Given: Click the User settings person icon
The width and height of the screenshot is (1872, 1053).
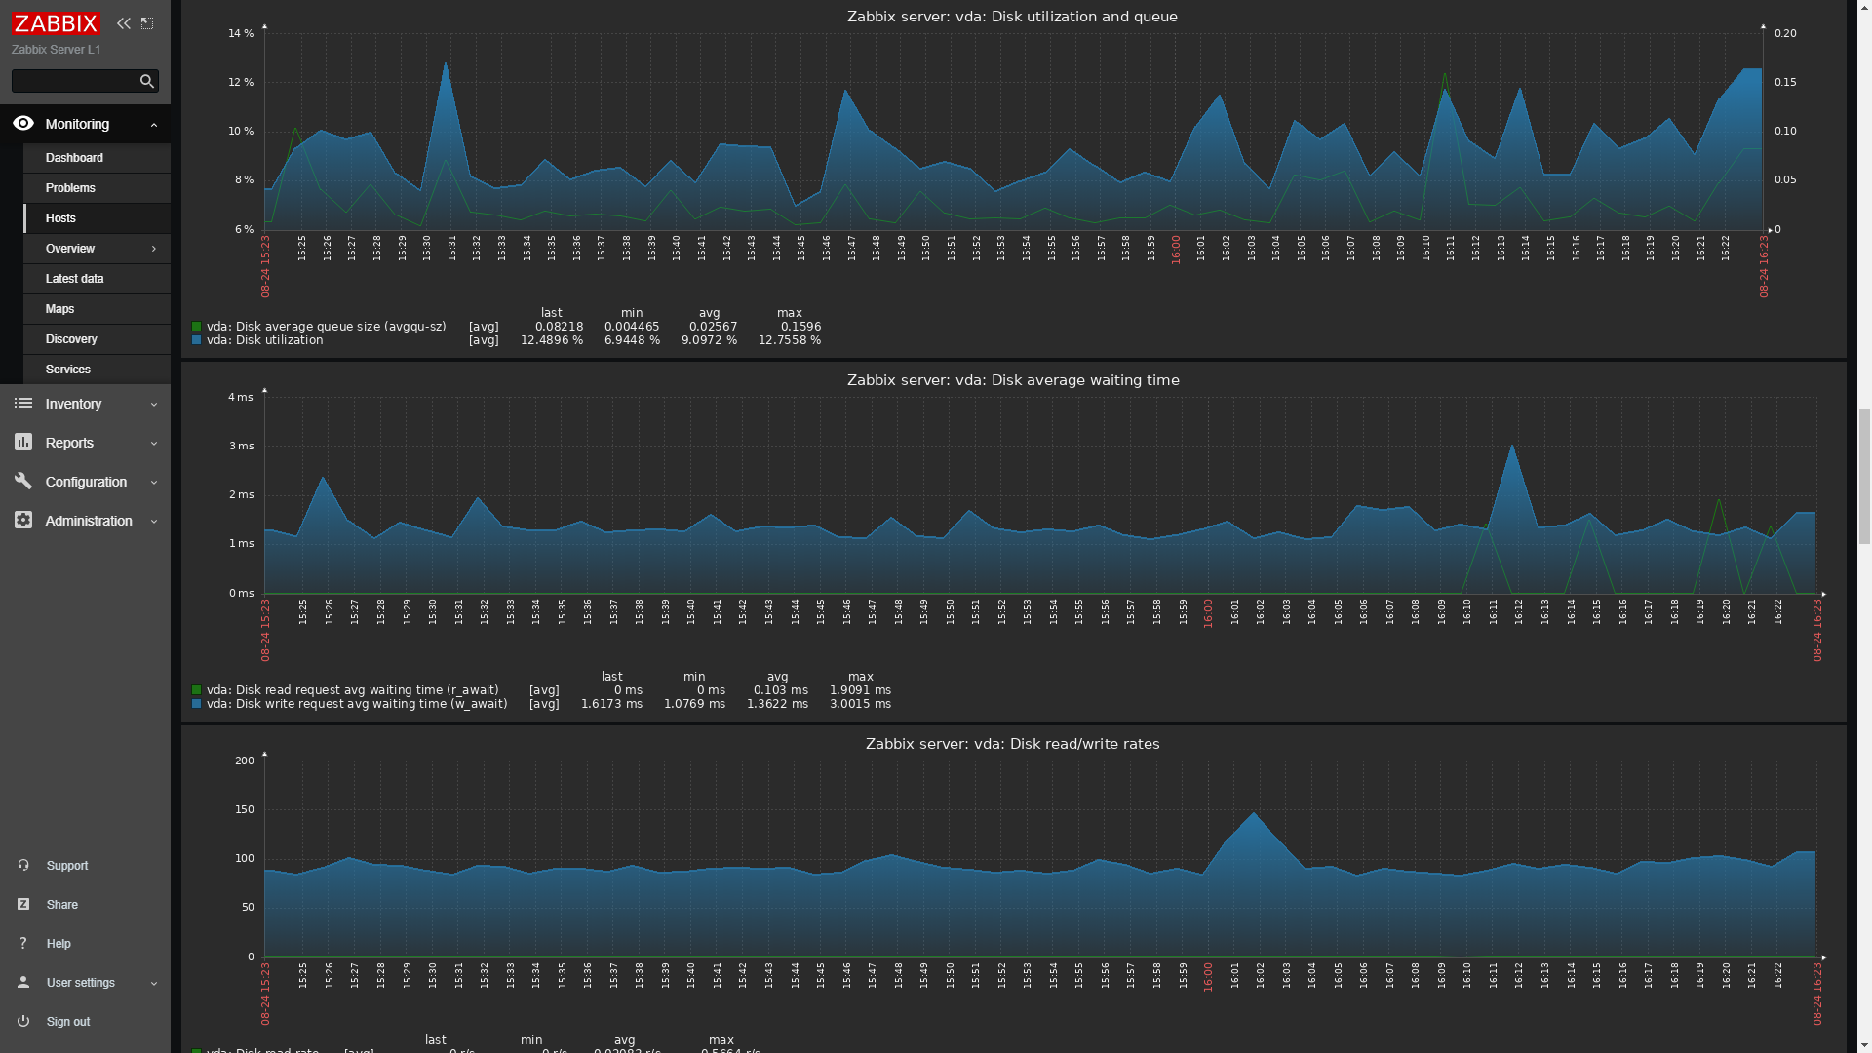Looking at the screenshot, I should coord(23,983).
